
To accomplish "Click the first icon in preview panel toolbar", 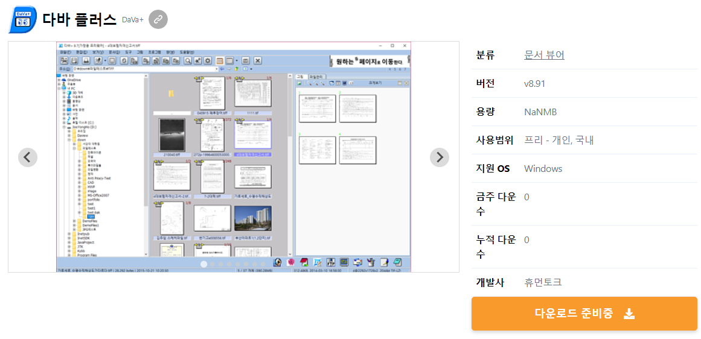I will tap(299, 83).
